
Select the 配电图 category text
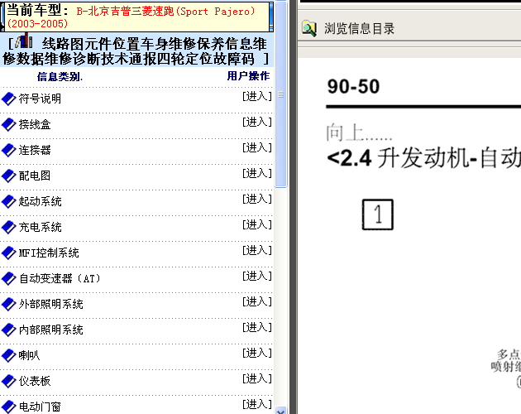click(x=35, y=176)
